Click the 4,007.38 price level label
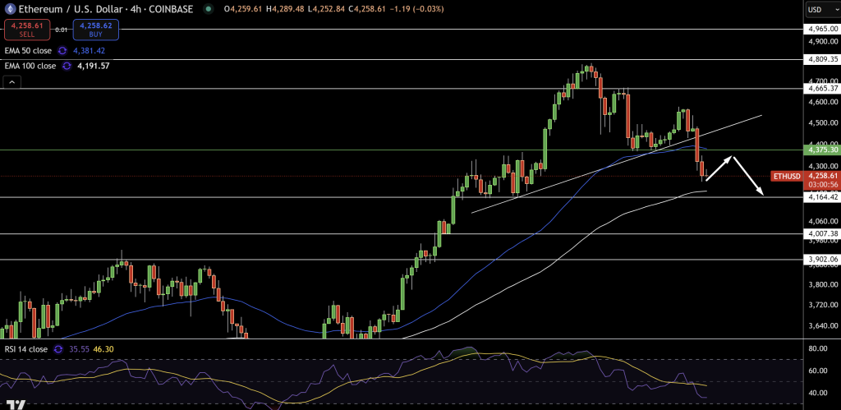This screenshot has height=410, width=841. (x=822, y=233)
